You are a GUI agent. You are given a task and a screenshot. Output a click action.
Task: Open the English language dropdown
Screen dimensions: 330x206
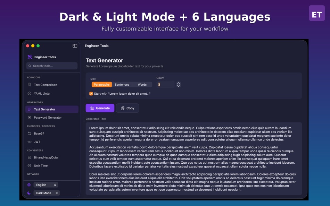tap(46, 185)
